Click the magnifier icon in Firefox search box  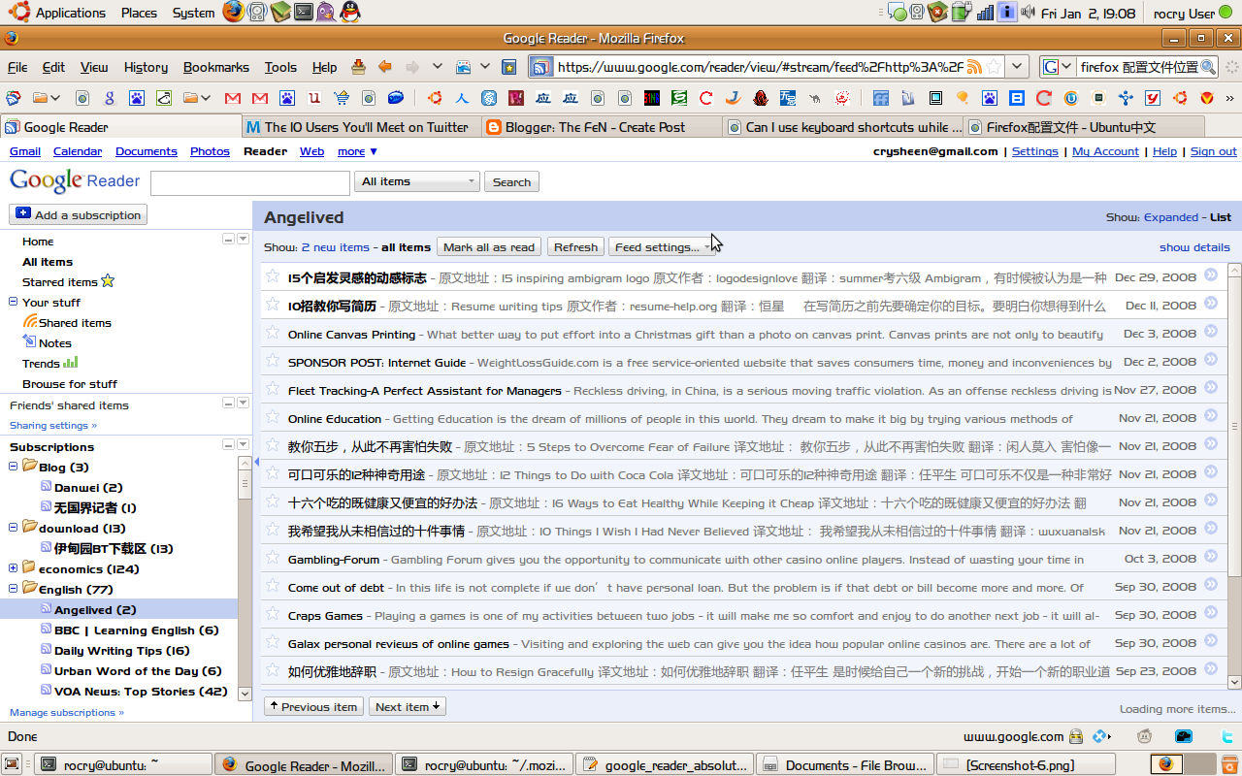click(1207, 67)
